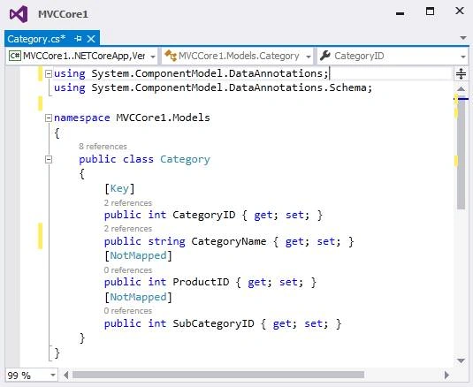Click the horizontal scrollbar thumb

point(218,375)
